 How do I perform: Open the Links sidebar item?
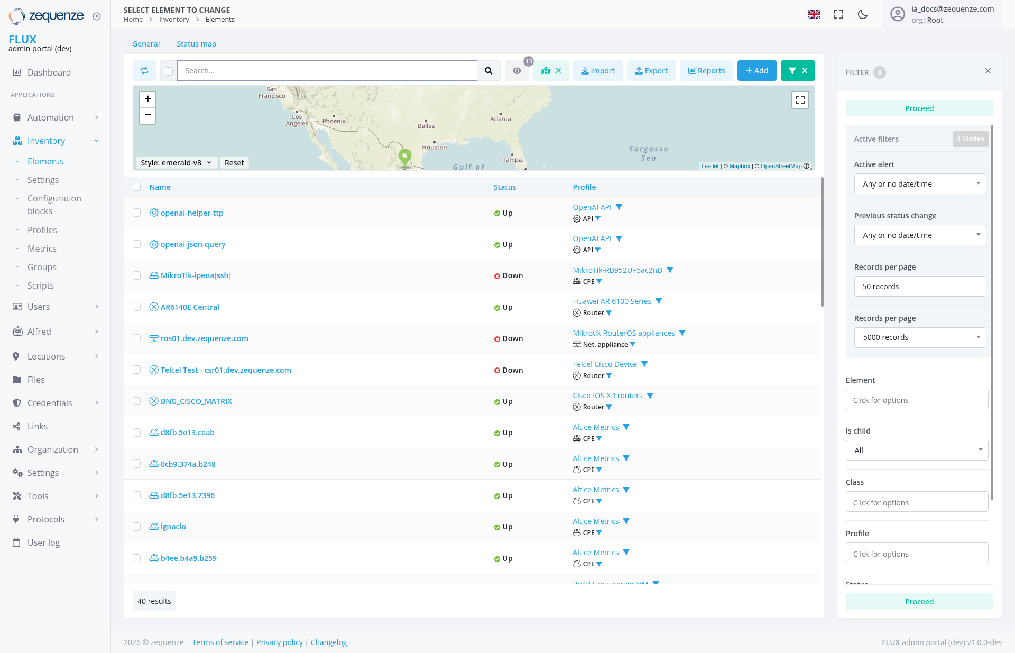point(38,426)
